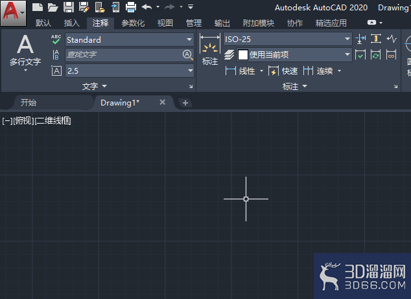Switch to the 插入 ribbon tab
Screen dimensions: 411x299
coord(71,23)
